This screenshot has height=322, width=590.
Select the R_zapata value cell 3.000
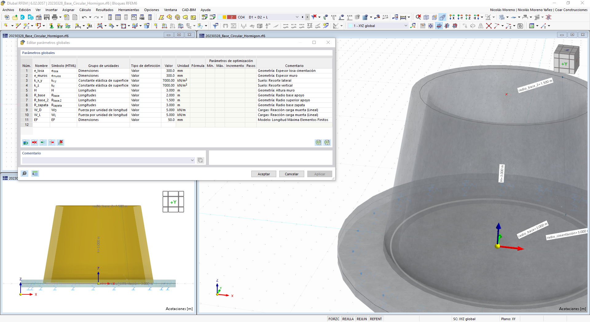click(x=169, y=105)
